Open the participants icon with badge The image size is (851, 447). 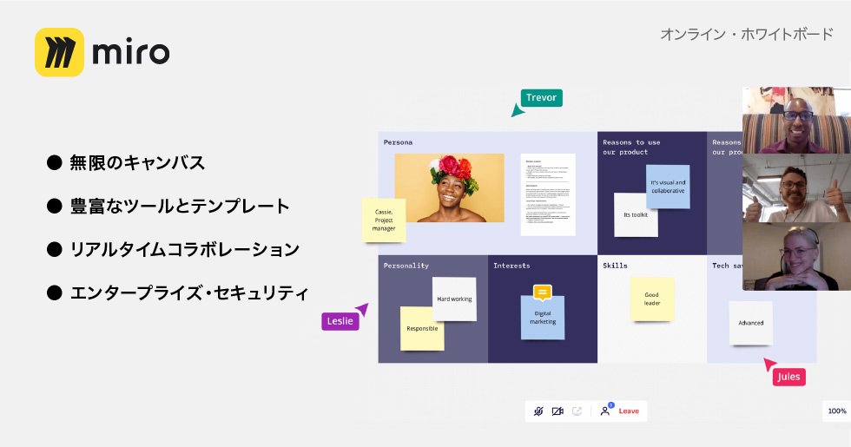coord(606,410)
